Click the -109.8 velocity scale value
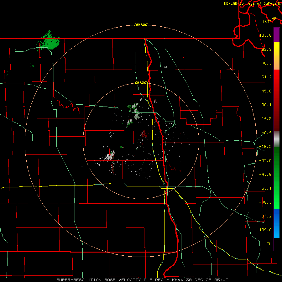This screenshot has height=282, width=282. click(264, 230)
